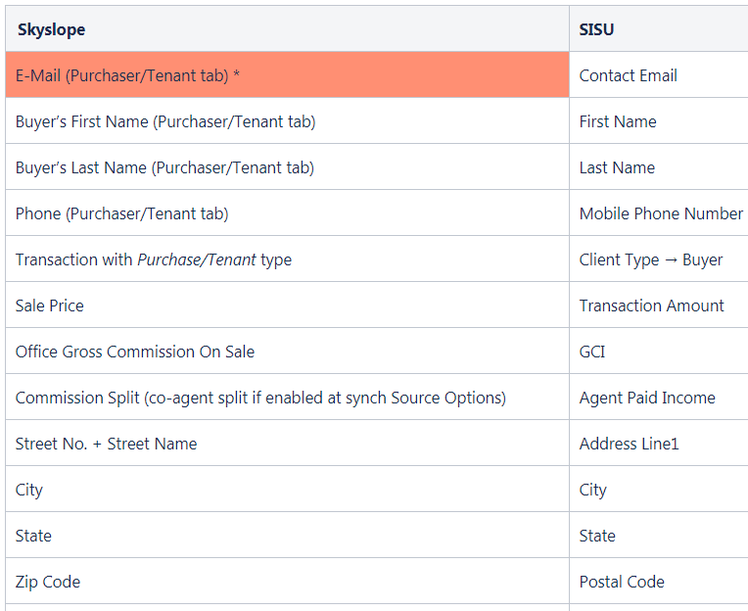Screen dimensions: 748x611
Task: Select the Phone (Purchaser/Tenant tab) cell
Action: coord(287,213)
